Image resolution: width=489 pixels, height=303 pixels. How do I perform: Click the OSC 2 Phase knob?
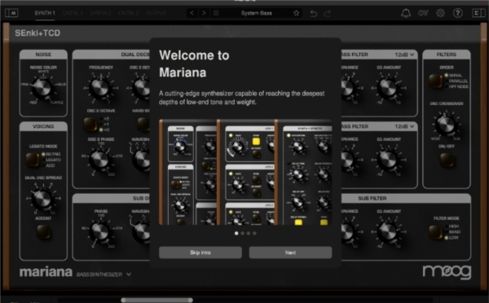point(100,160)
